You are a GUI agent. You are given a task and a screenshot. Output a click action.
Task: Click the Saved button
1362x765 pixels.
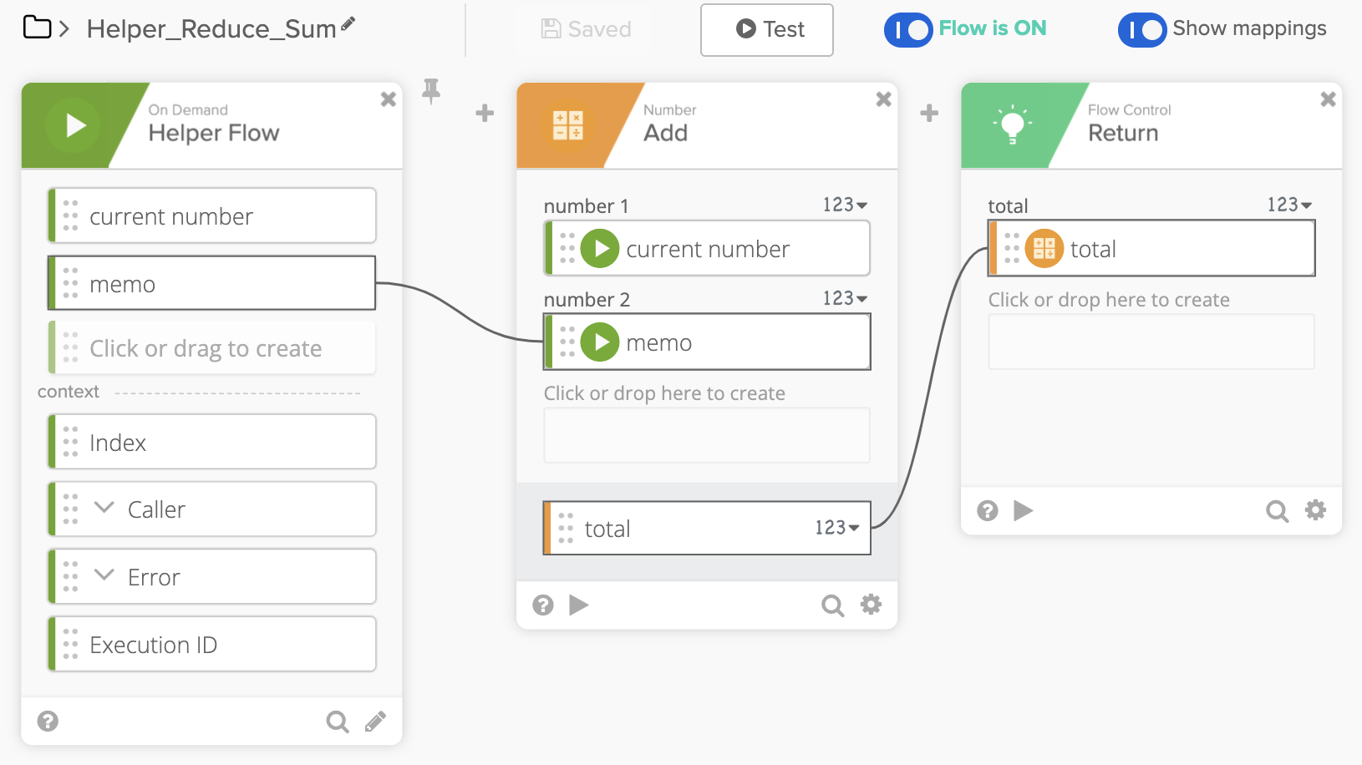click(586, 29)
